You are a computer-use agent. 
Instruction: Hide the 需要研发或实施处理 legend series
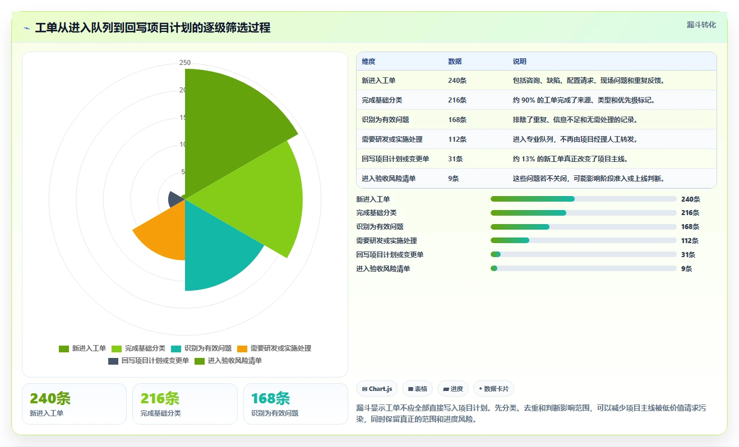click(x=274, y=348)
